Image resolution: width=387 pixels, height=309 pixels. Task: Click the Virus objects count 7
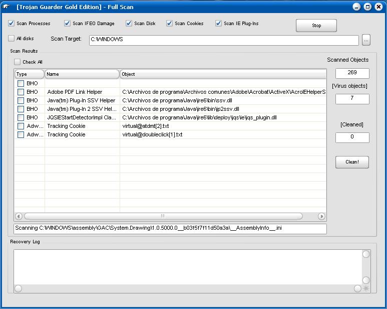coord(352,99)
